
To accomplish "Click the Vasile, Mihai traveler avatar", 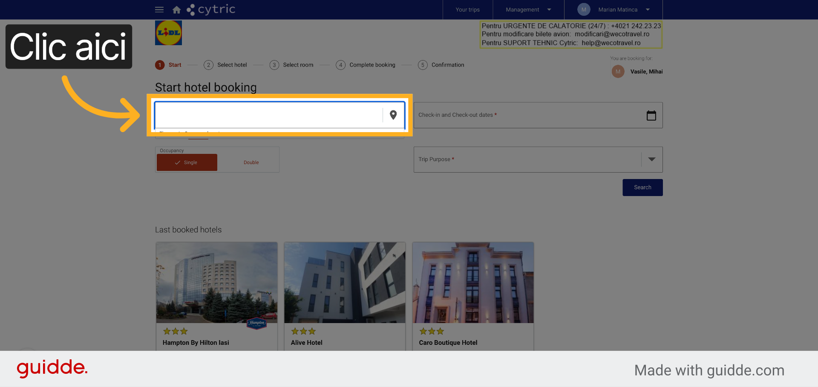I will click(x=618, y=72).
